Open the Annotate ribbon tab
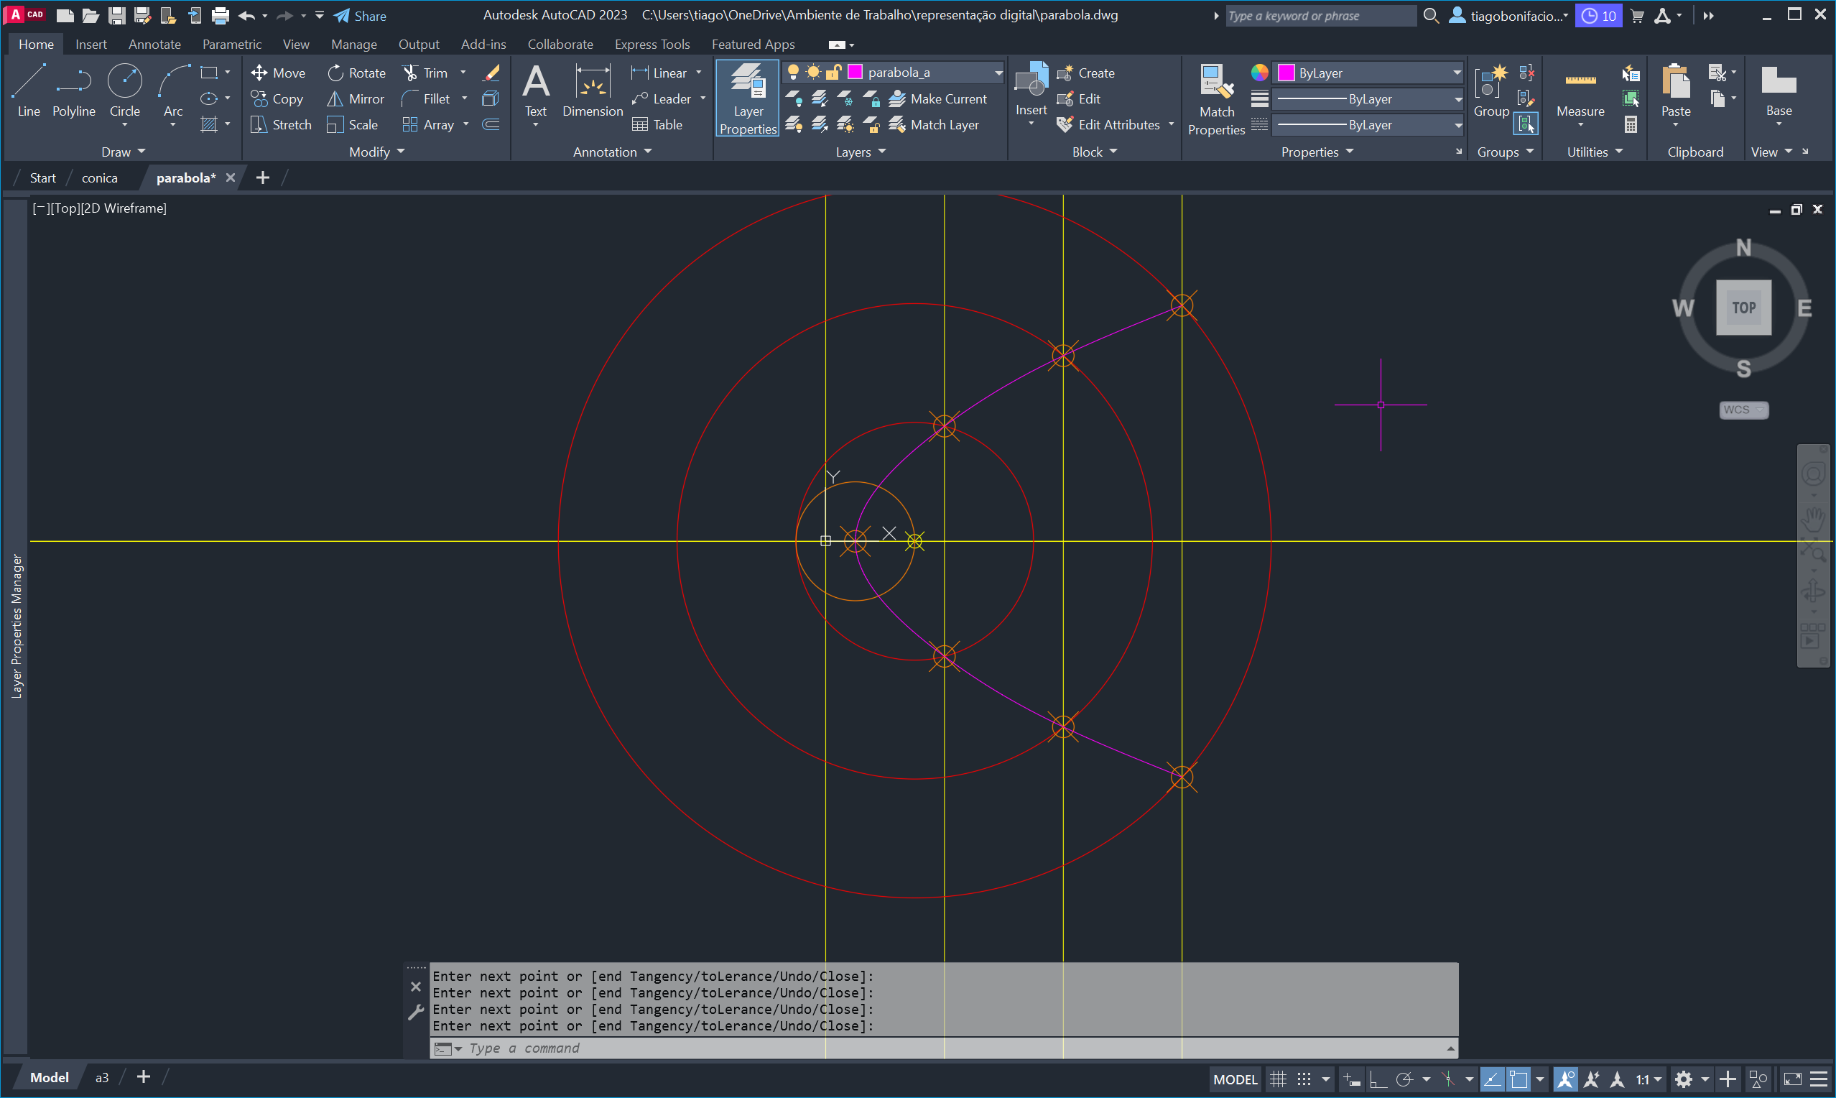The width and height of the screenshot is (1836, 1098). coord(154,45)
